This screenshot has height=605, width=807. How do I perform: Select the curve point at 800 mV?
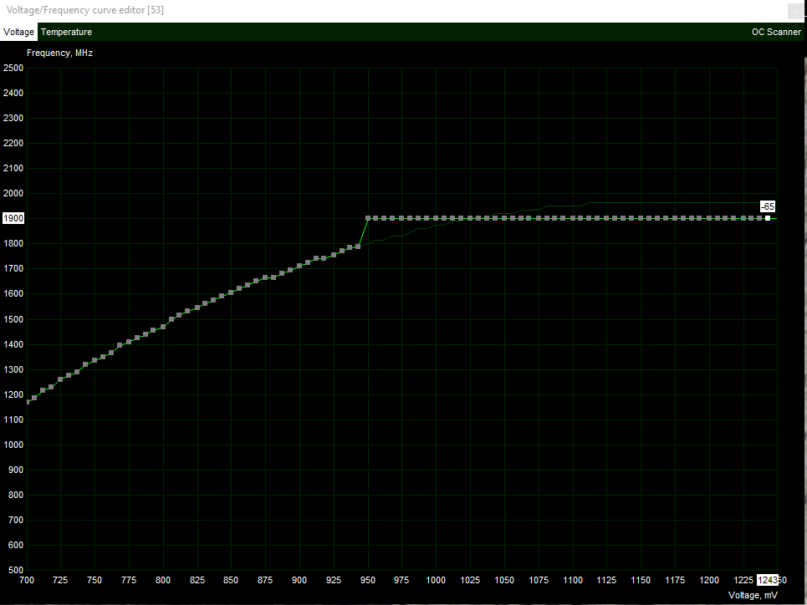click(163, 327)
